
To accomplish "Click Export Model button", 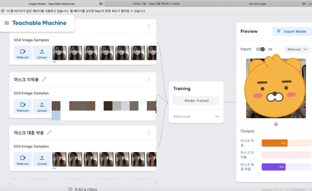I will pos(292,31).
